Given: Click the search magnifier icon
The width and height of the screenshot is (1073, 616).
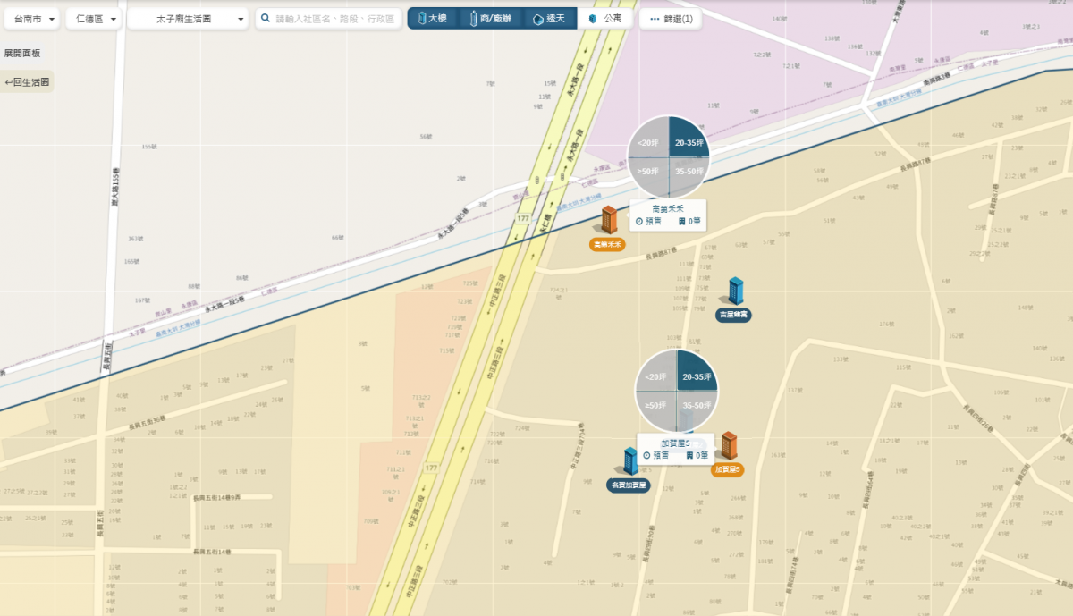Looking at the screenshot, I should pos(266,18).
